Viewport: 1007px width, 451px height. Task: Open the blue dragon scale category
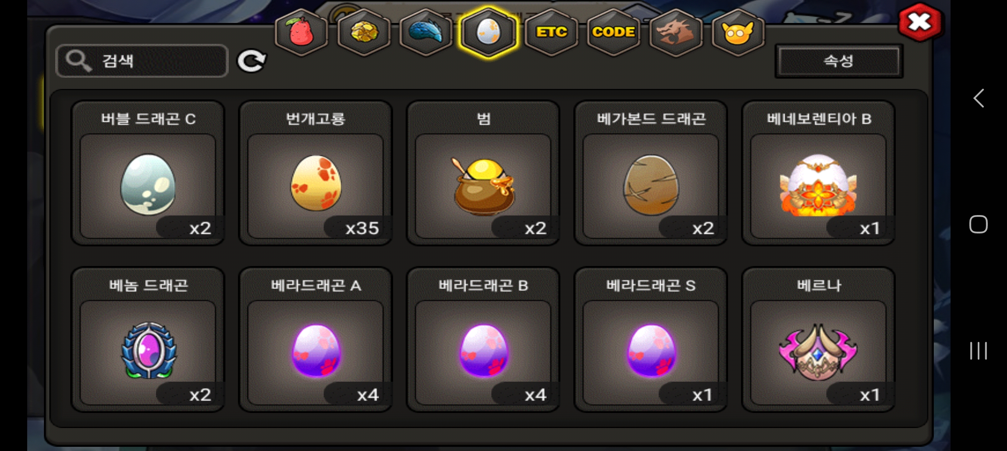pyautogui.click(x=426, y=32)
